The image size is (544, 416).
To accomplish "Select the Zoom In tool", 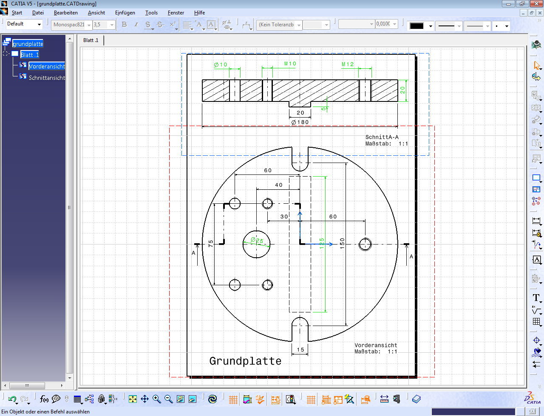I will tap(156, 399).
